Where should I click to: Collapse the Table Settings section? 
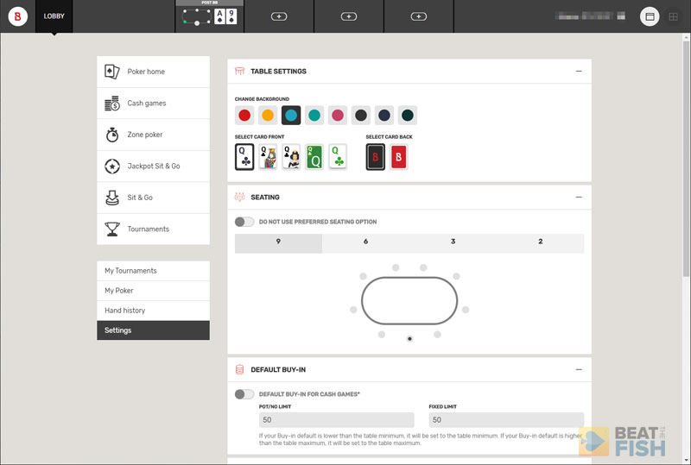tap(577, 72)
